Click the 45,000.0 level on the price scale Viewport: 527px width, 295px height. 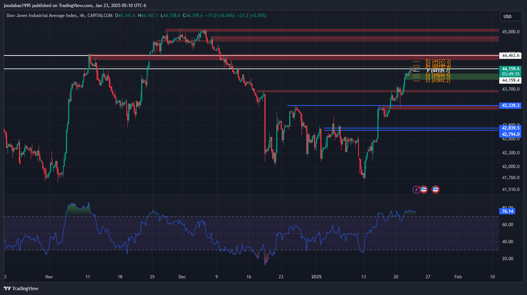click(511, 32)
